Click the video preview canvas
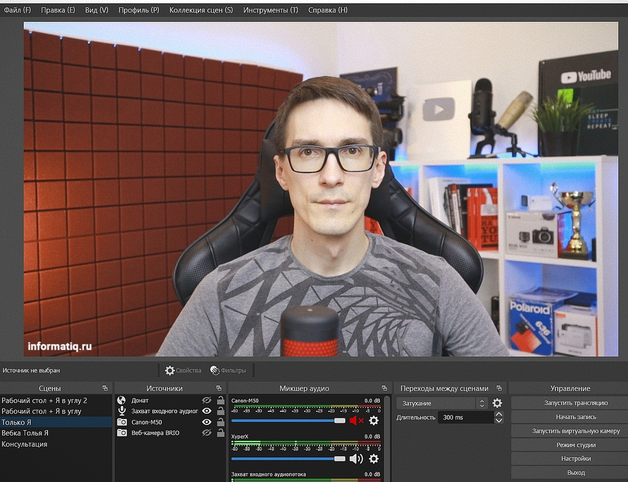628x482 pixels. (321, 189)
